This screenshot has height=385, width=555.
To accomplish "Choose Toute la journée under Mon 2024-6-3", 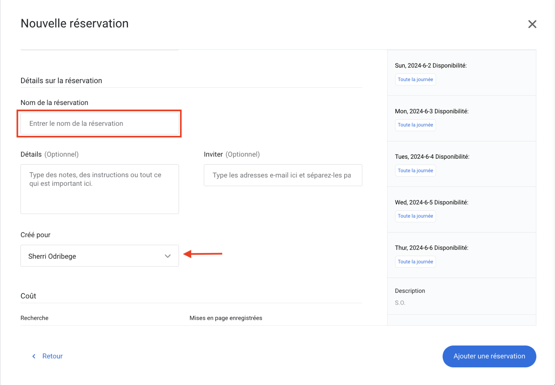I will pos(415,125).
